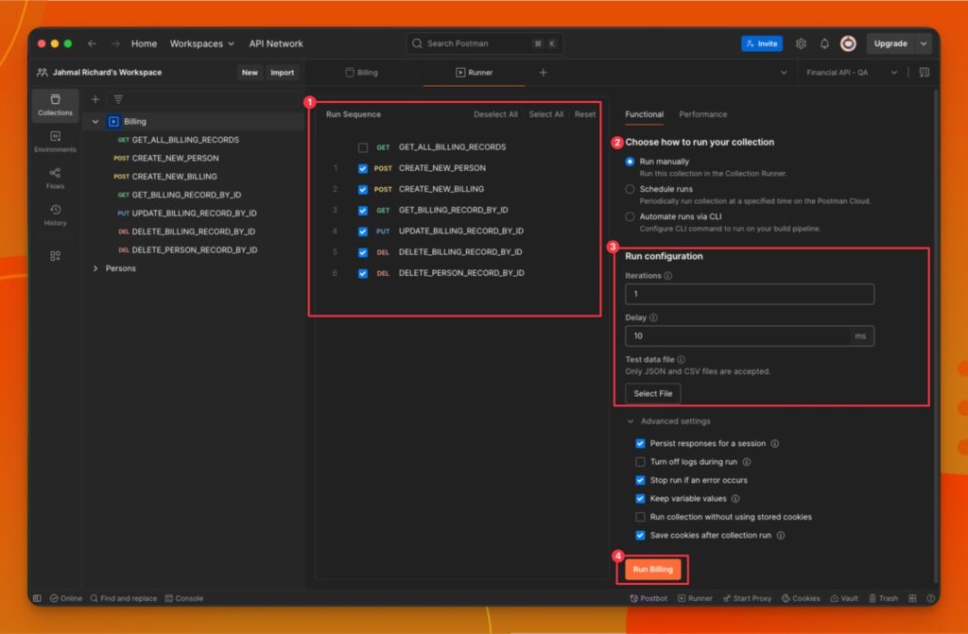968x634 pixels.
Task: Click the plus icon to create a collection
Action: (95, 99)
